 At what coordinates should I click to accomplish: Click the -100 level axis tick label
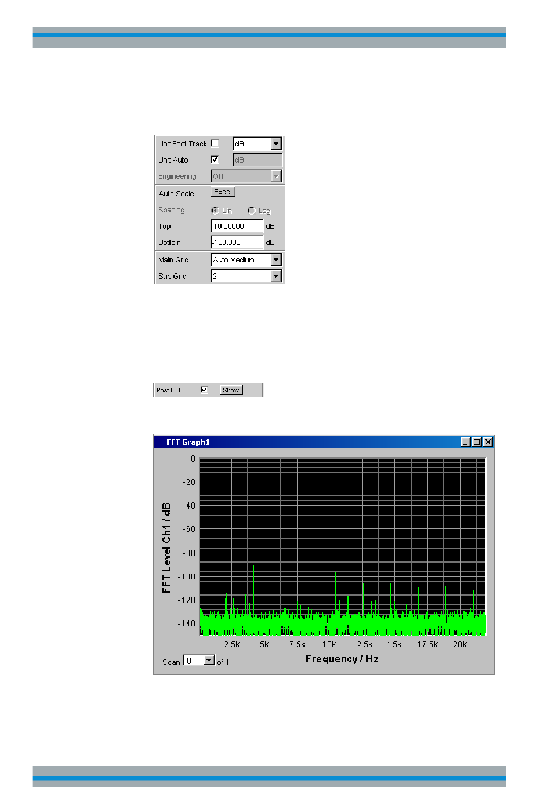(187, 577)
